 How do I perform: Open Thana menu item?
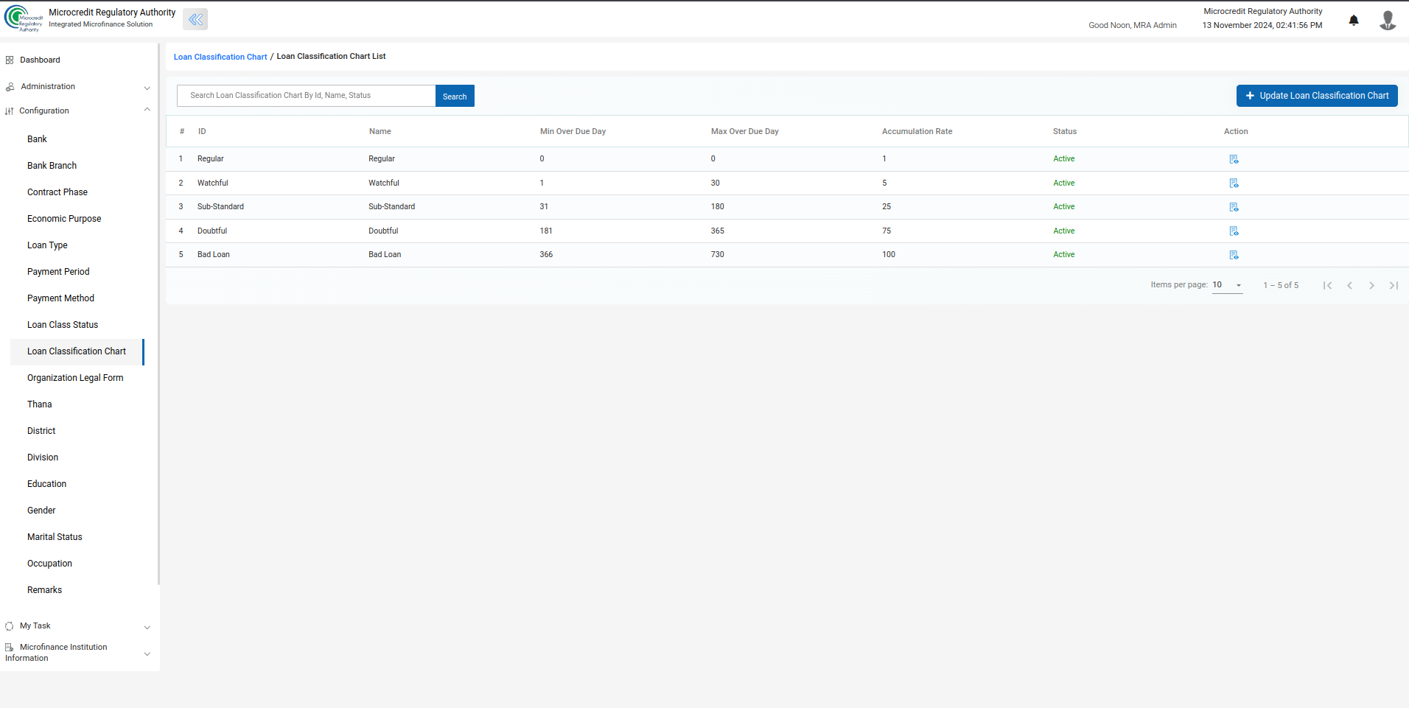pos(40,404)
